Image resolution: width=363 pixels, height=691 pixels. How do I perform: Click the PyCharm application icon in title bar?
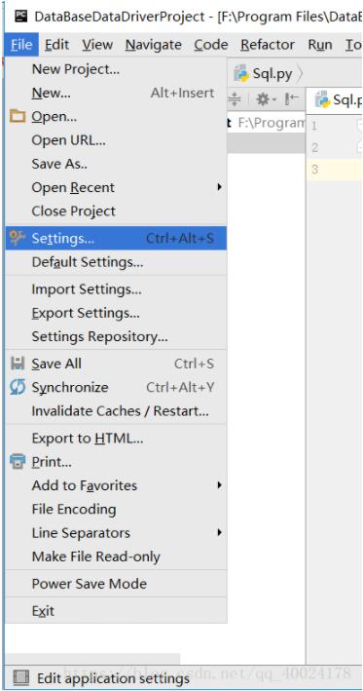[20, 17]
